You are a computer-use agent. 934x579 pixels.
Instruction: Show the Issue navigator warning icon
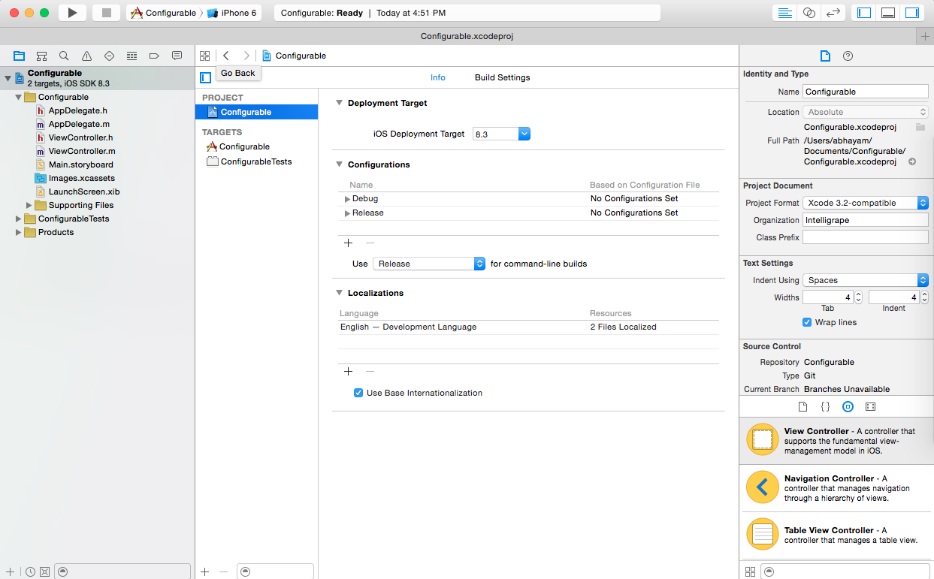tap(86, 56)
